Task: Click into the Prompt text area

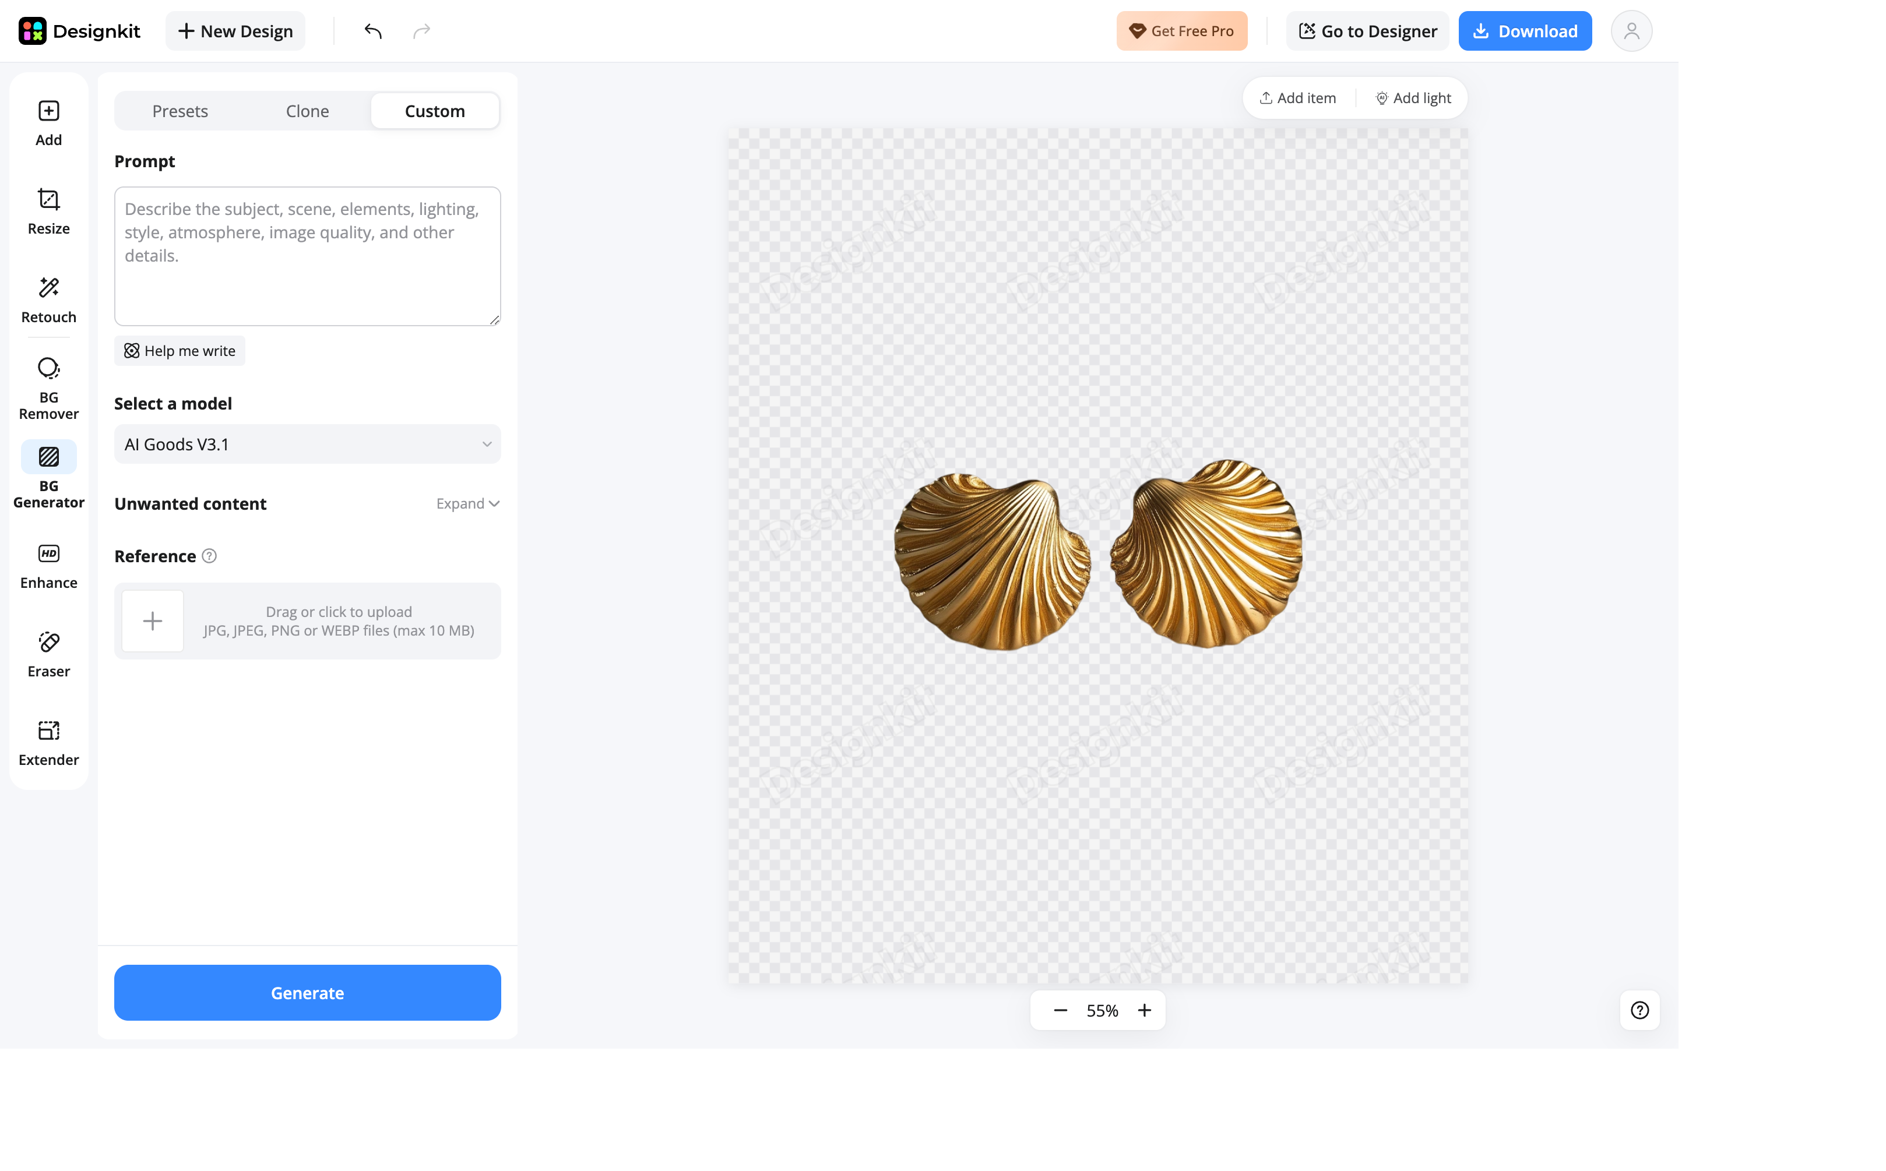Action: point(308,256)
